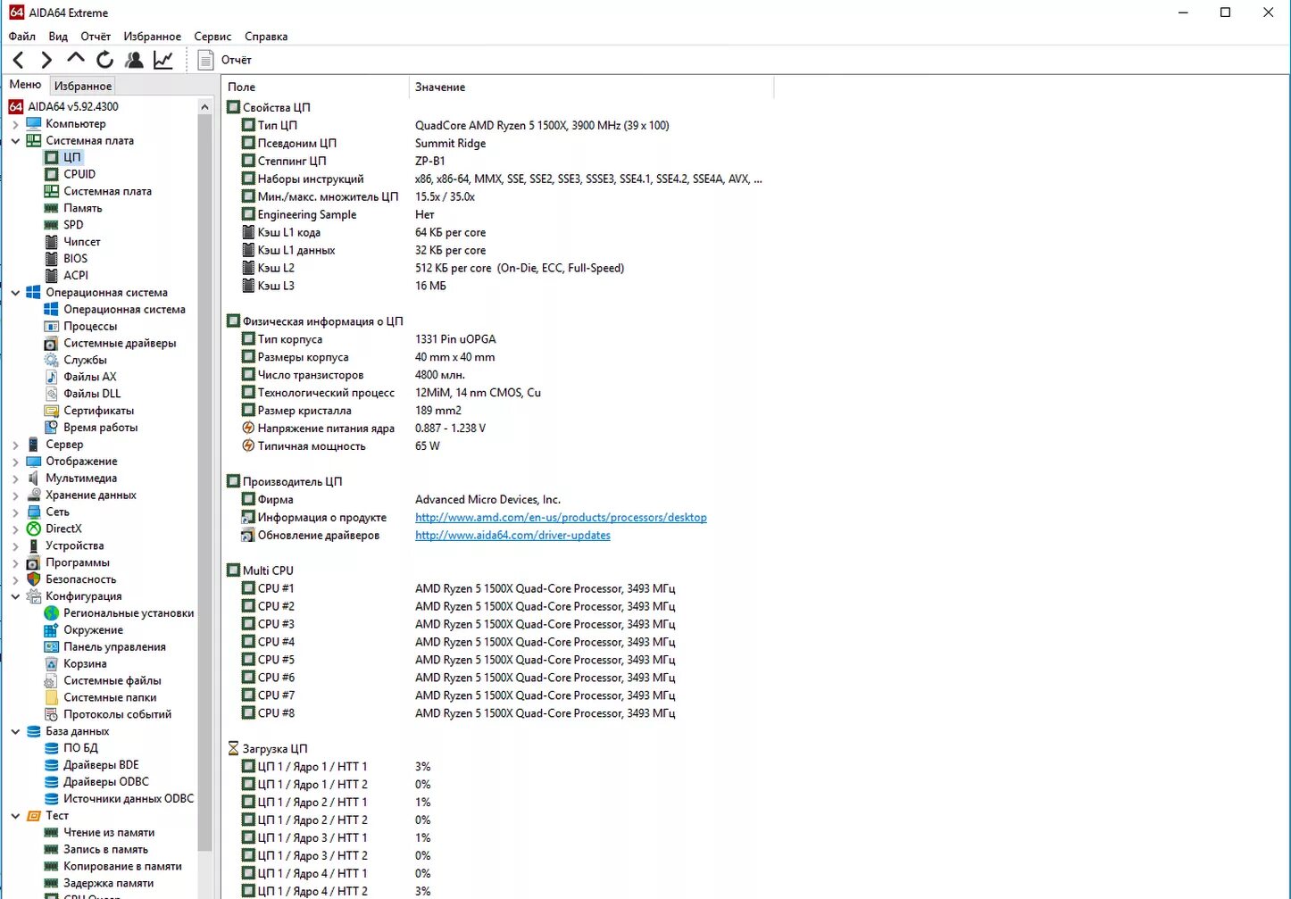Open the Отчёт menu in menu bar
Screen dimensions: 1291x899
[x=96, y=37]
